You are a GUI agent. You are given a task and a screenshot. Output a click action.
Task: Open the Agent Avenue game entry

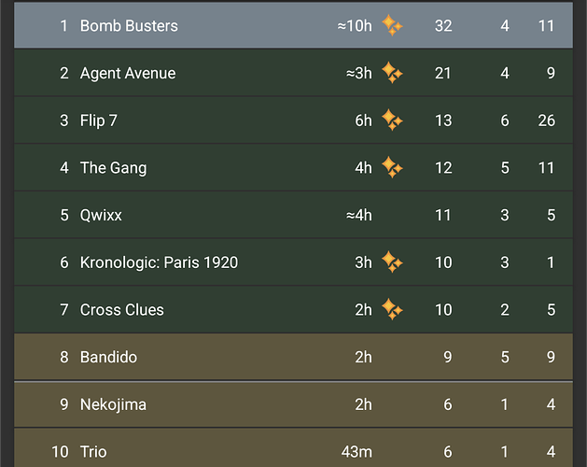128,73
